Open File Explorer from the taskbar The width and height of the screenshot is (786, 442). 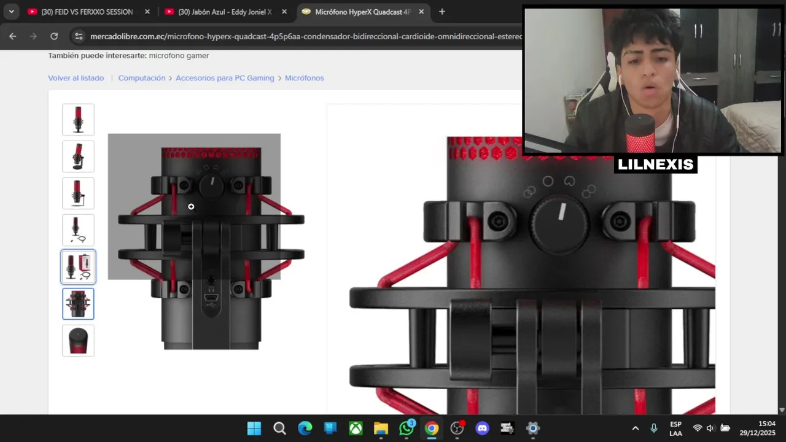[381, 428]
